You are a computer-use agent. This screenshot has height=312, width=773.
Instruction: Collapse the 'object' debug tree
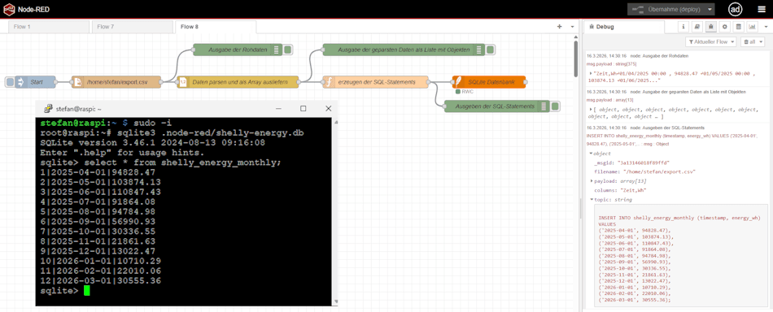(591, 154)
